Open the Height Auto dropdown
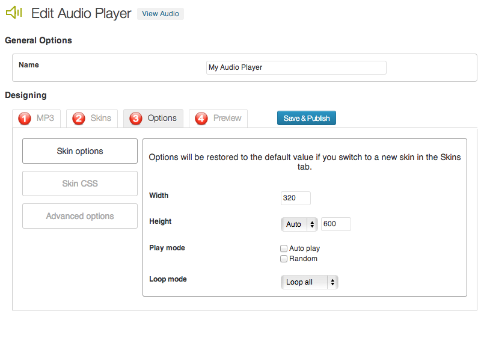Image resolution: width=481 pixels, height=361 pixels. [x=299, y=224]
